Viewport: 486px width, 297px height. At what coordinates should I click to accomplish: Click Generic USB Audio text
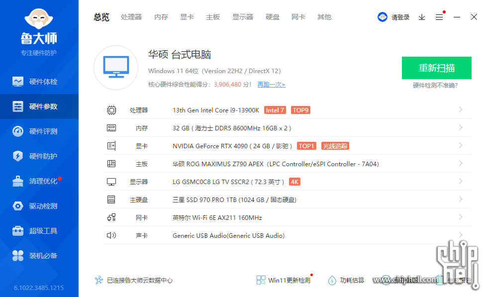tap(229, 236)
